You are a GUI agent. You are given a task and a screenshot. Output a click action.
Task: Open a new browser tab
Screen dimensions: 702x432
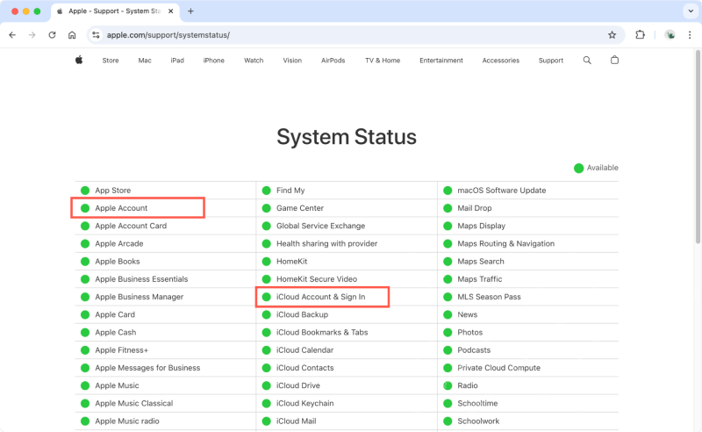(x=190, y=11)
